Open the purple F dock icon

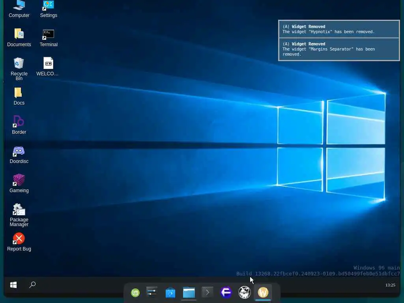tap(226, 292)
